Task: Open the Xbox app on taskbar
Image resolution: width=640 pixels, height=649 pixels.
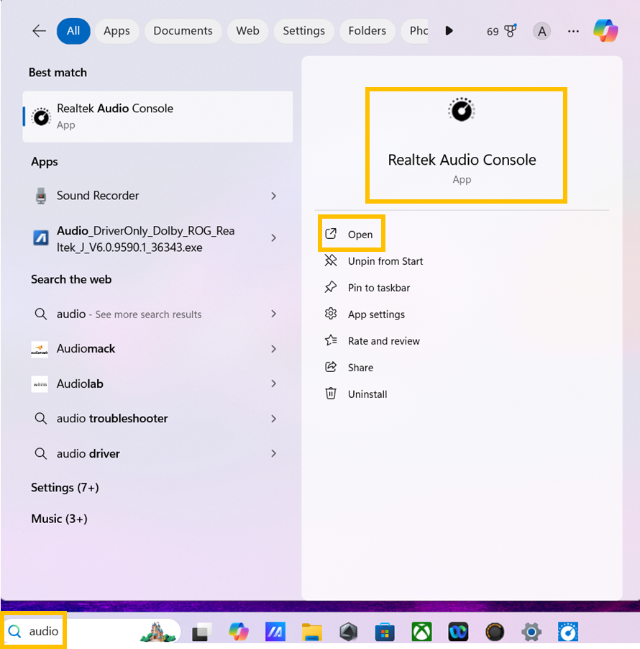Action: pos(421,632)
